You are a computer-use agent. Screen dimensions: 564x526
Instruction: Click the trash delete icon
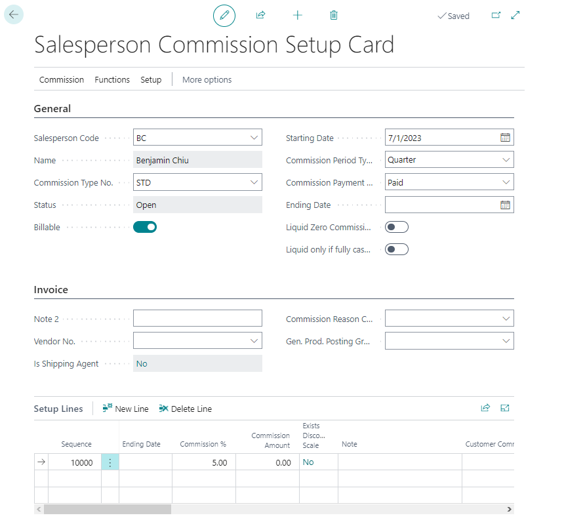pos(334,15)
